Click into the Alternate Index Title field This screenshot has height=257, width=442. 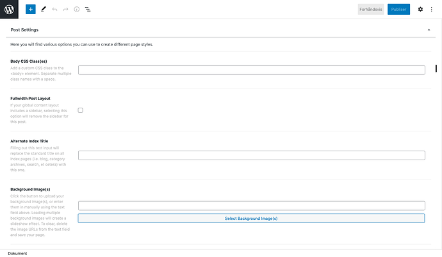(251, 155)
